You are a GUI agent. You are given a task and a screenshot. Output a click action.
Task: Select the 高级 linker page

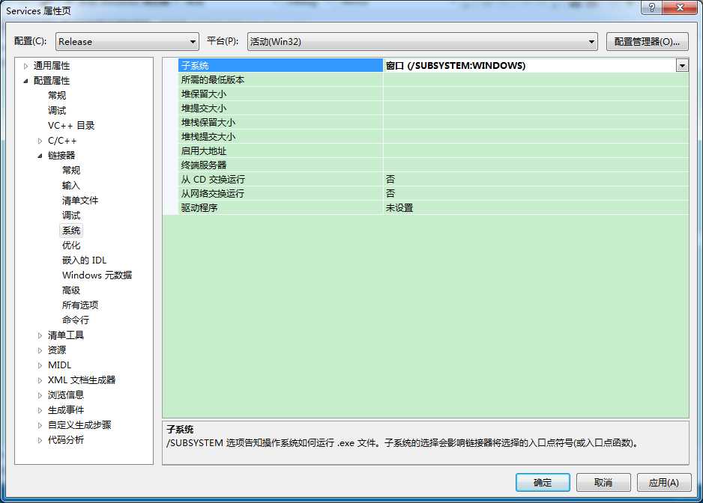71,290
